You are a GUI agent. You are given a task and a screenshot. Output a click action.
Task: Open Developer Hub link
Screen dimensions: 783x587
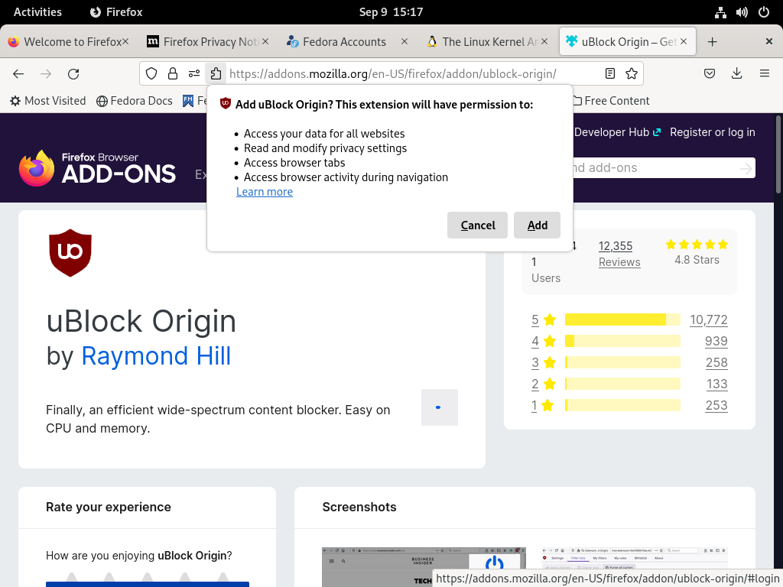[x=617, y=132]
